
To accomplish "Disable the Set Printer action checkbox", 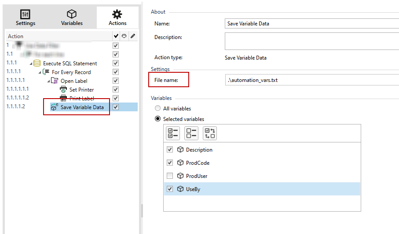I will 116,89.
